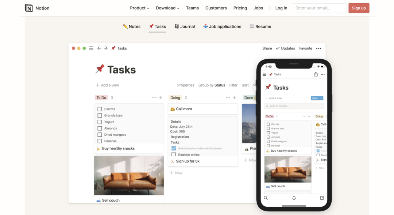Screen dimensions: 394x215
Task: Click the plus icon next to Add a view
Action: pyautogui.click(x=97, y=85)
